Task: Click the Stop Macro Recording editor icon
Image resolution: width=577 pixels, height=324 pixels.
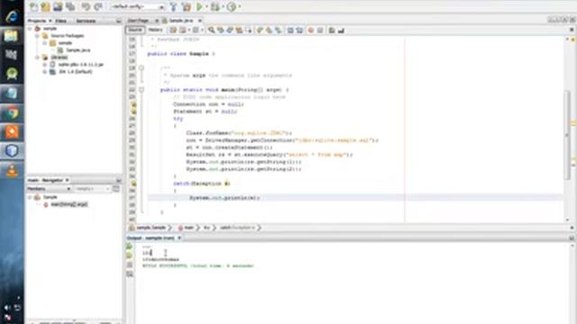Action: (x=320, y=30)
